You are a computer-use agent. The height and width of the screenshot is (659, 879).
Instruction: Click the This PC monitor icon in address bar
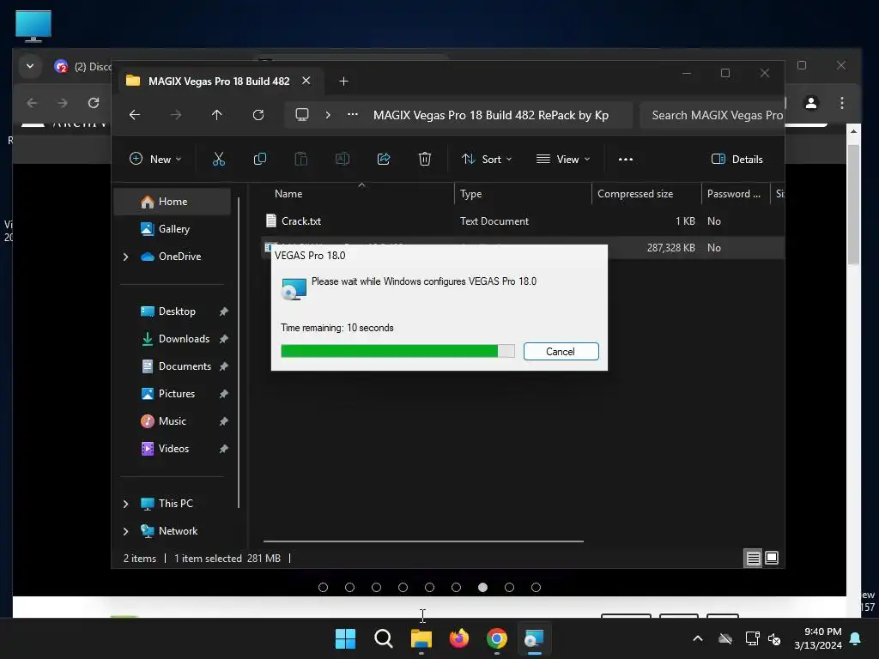302,115
